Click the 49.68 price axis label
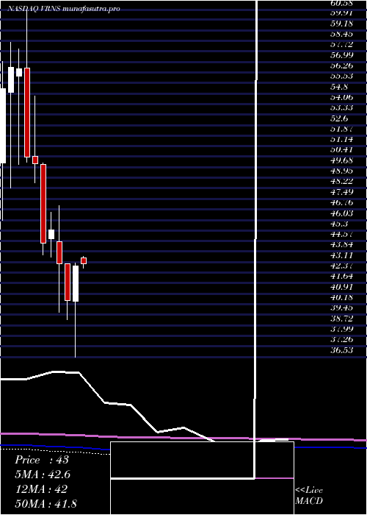367x515 pixels. click(x=341, y=160)
